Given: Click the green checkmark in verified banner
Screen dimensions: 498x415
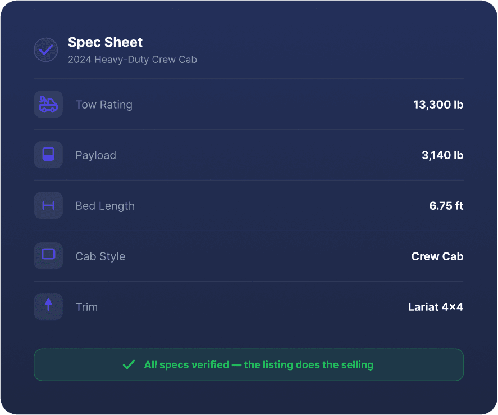Looking at the screenshot, I should tap(129, 364).
